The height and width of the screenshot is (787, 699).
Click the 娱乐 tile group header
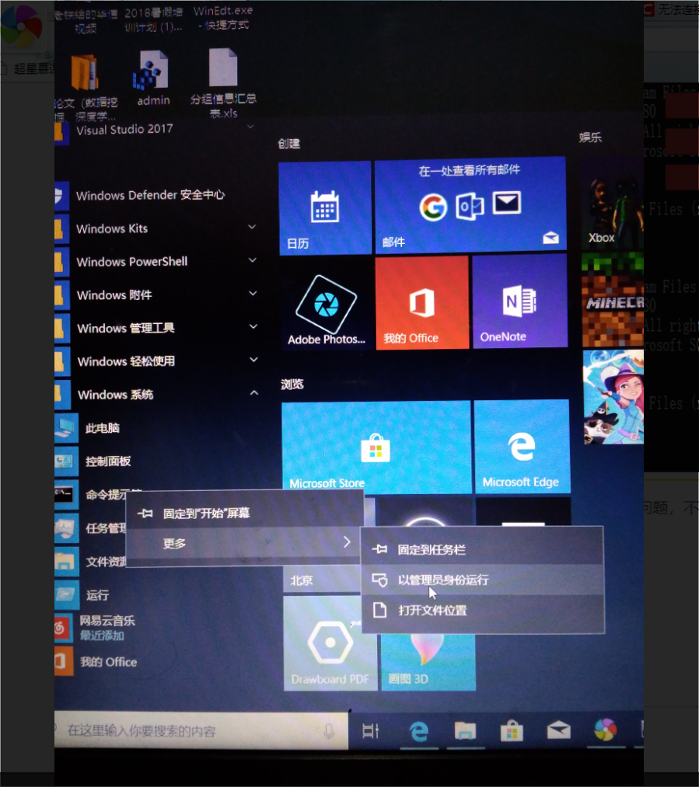click(590, 137)
